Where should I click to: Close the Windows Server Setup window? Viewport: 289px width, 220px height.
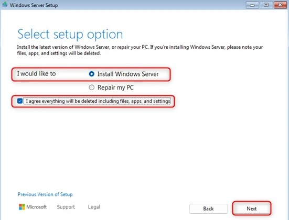(280, 5)
